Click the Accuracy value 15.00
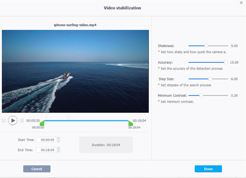Viewport: 246px width, 178px height. coord(234,62)
